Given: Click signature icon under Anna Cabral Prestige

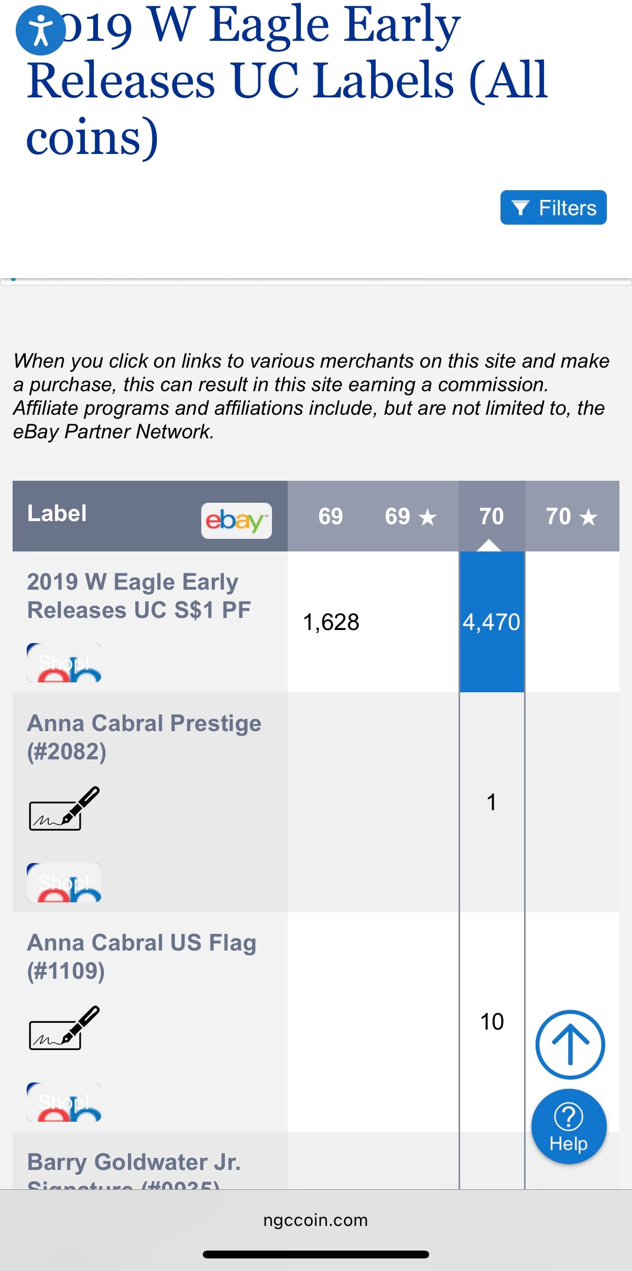Looking at the screenshot, I should click(x=64, y=809).
